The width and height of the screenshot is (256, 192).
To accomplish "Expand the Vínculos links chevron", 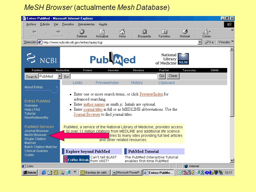I will pyautogui.click(x=232, y=41).
